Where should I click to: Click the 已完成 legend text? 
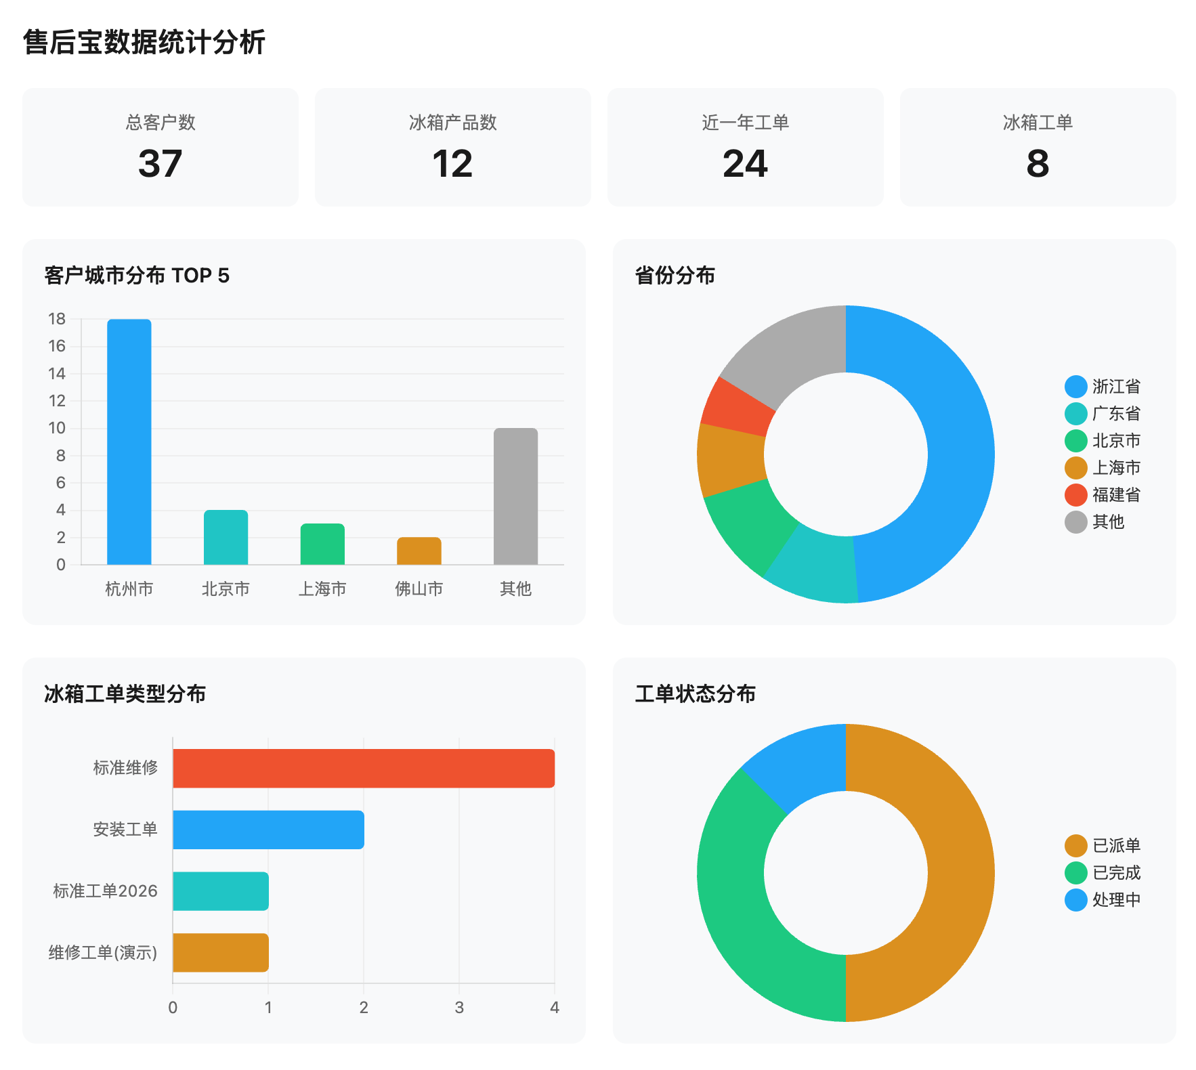click(1117, 873)
